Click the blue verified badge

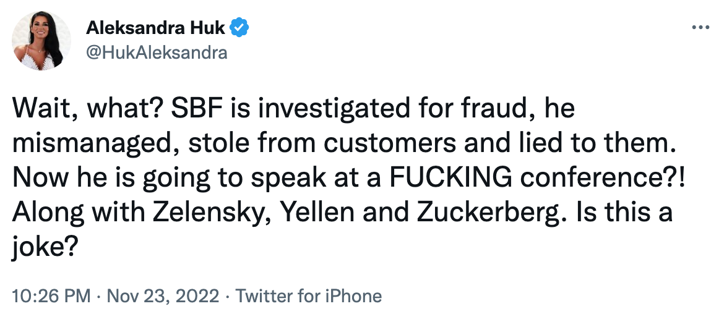coord(240,28)
